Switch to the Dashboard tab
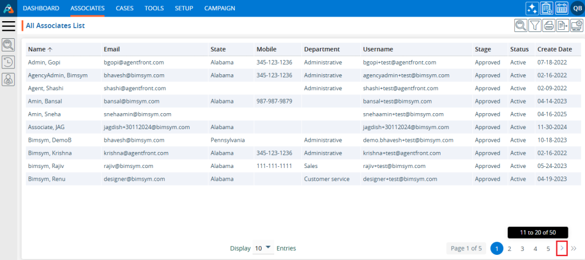Viewport: 585px width, 260px height. click(x=41, y=8)
